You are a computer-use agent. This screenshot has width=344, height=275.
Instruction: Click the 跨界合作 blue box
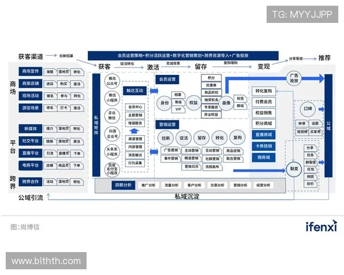point(30,182)
